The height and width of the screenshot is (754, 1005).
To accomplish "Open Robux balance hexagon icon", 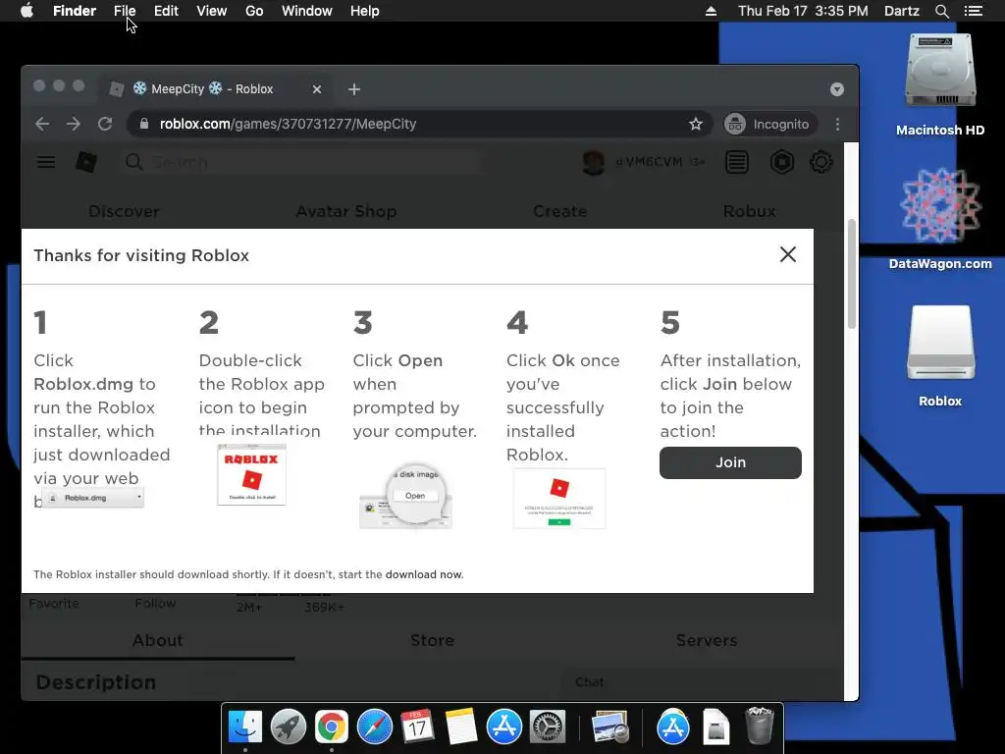I will [x=781, y=162].
